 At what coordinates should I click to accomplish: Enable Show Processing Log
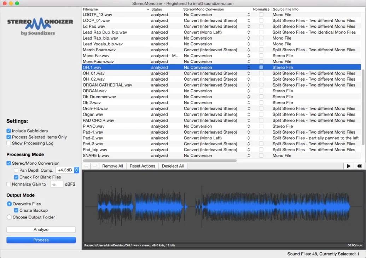[8, 143]
